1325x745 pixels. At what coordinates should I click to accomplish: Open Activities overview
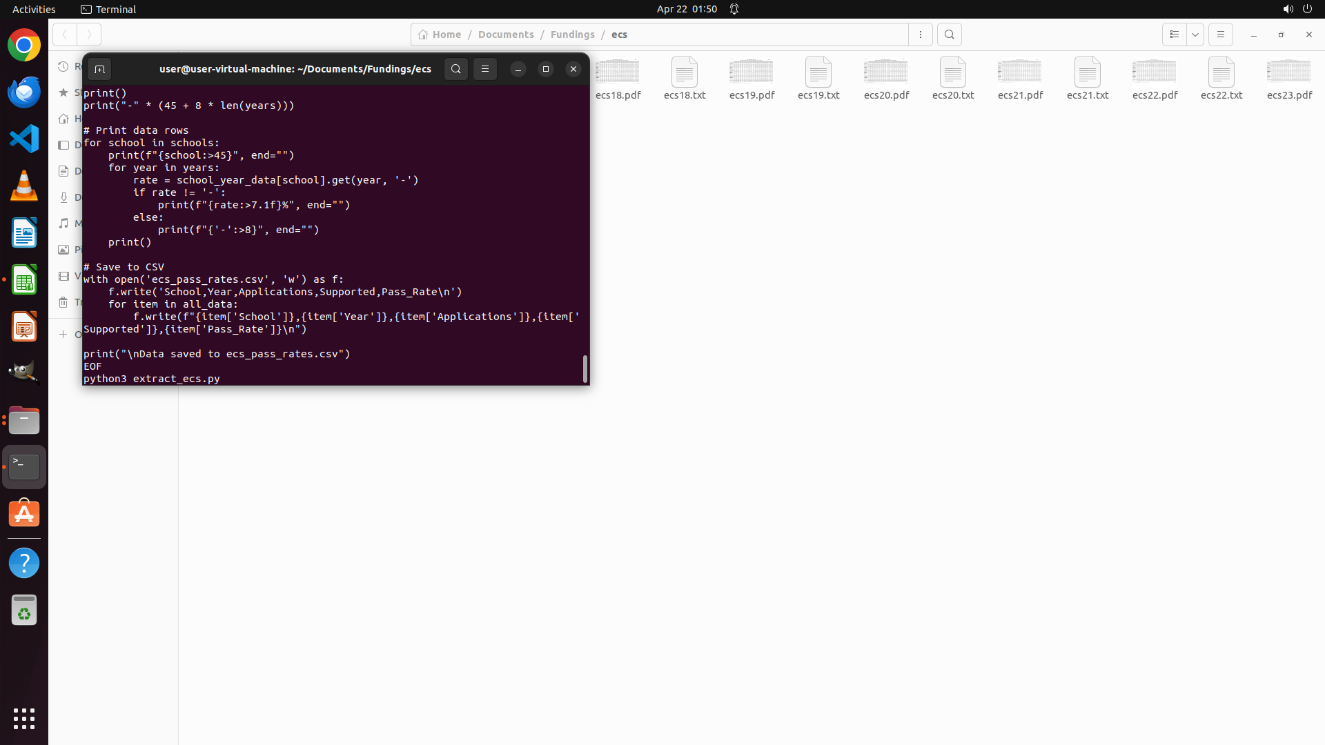(34, 9)
